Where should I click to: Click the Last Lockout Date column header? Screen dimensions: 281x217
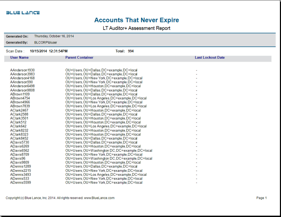click(210, 58)
